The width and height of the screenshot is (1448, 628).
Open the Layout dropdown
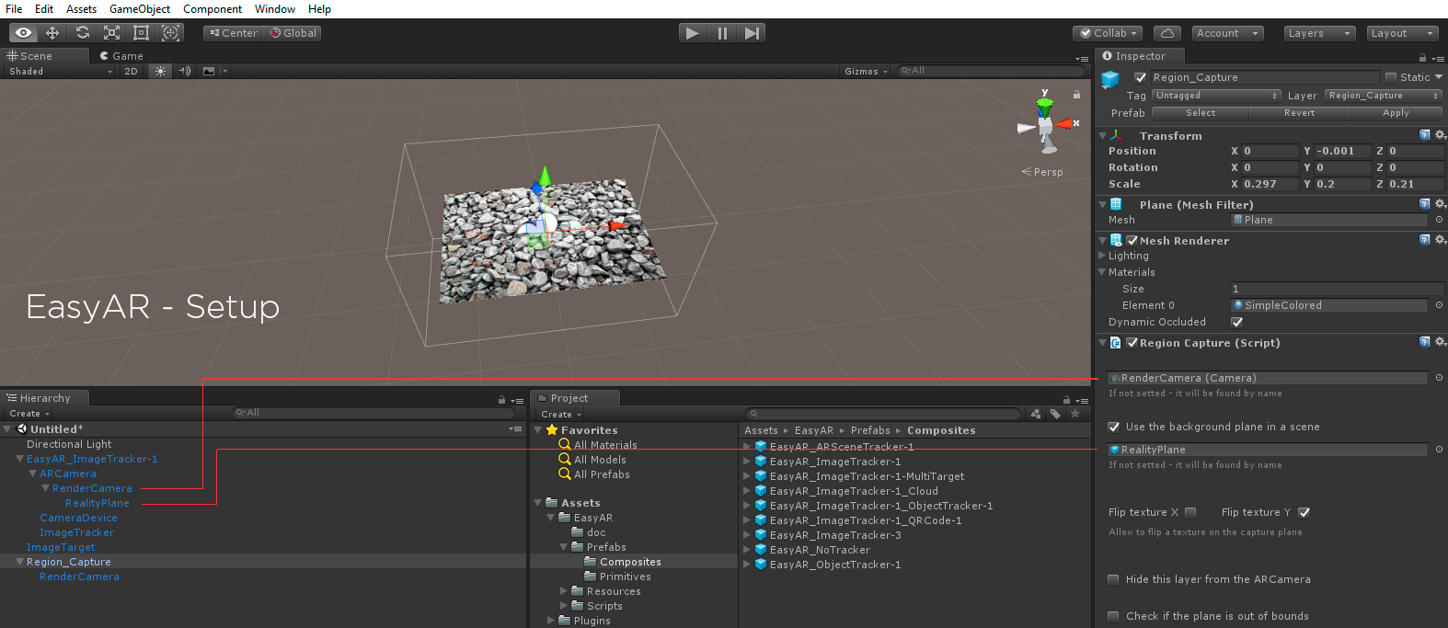(x=1402, y=33)
